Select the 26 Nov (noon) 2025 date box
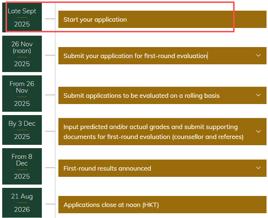Viewport: 268px width, 218px height. tap(22, 54)
